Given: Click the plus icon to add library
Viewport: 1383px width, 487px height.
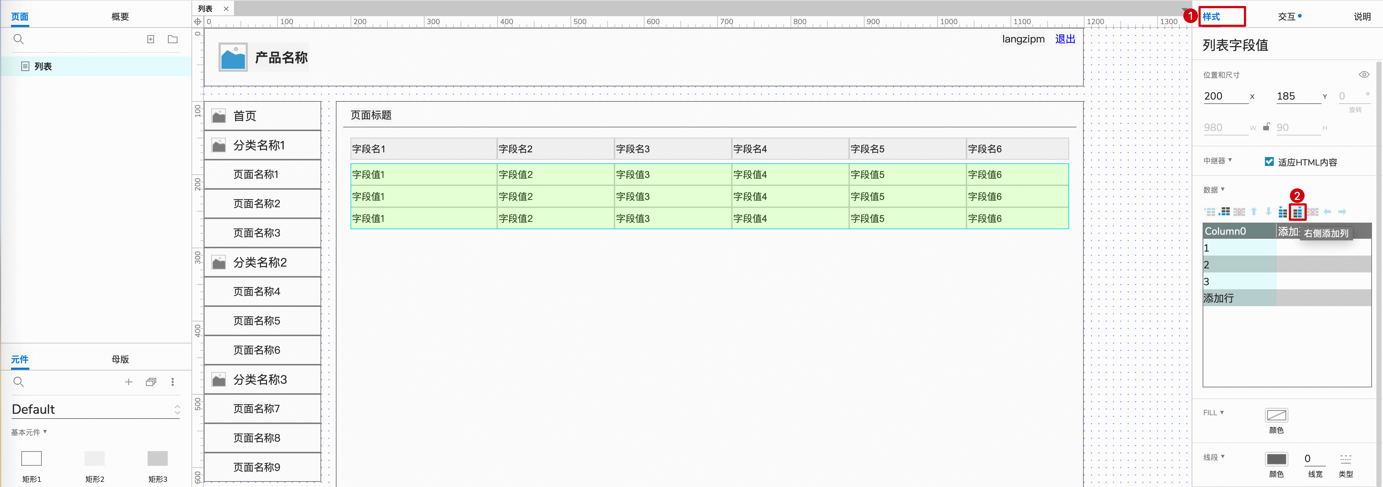Looking at the screenshot, I should (128, 382).
